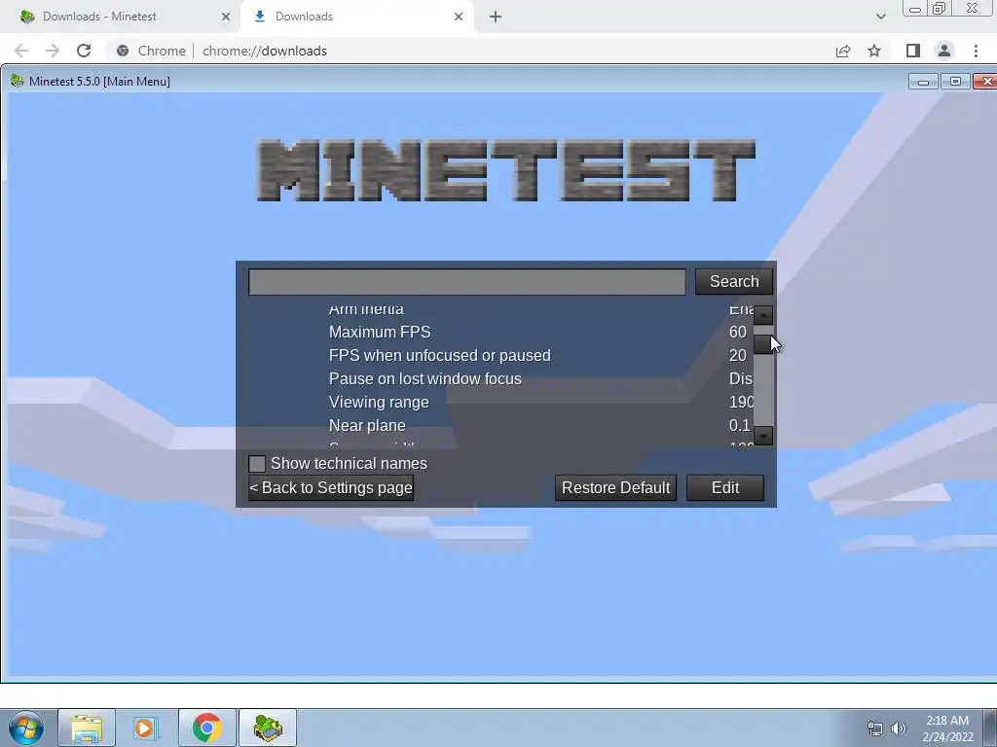Click the share page icon
Viewport: 997px width, 747px height.
coord(843,51)
